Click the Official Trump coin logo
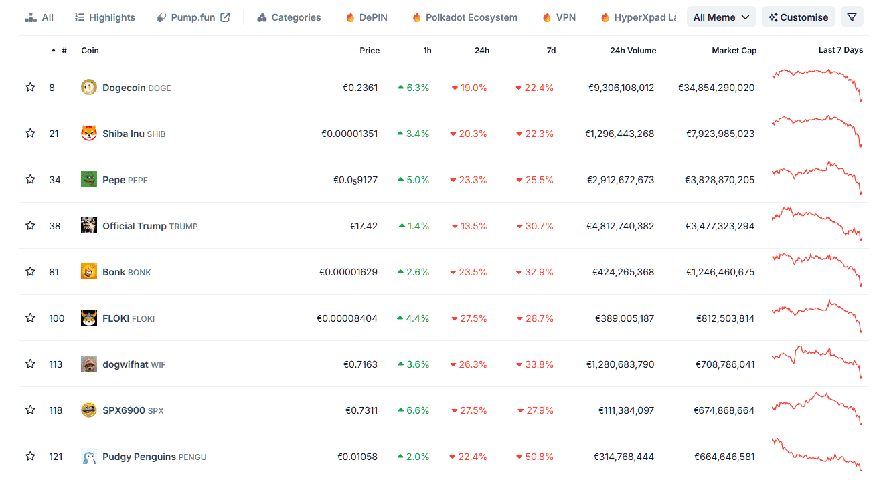This screenshot has width=885, height=480. tap(89, 225)
